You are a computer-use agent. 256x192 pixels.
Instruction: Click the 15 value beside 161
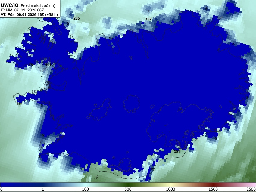pyautogui.click(x=31, y=65)
